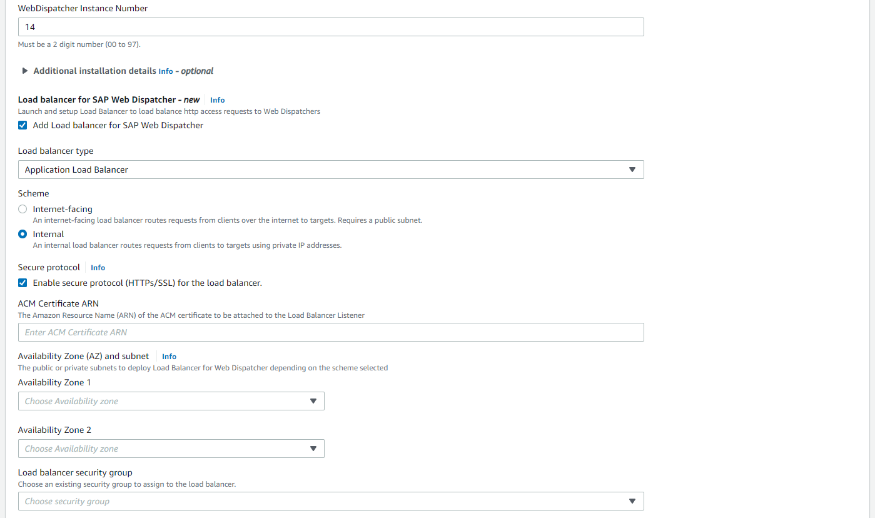Click the ACM Certificate ARN input field

click(330, 332)
